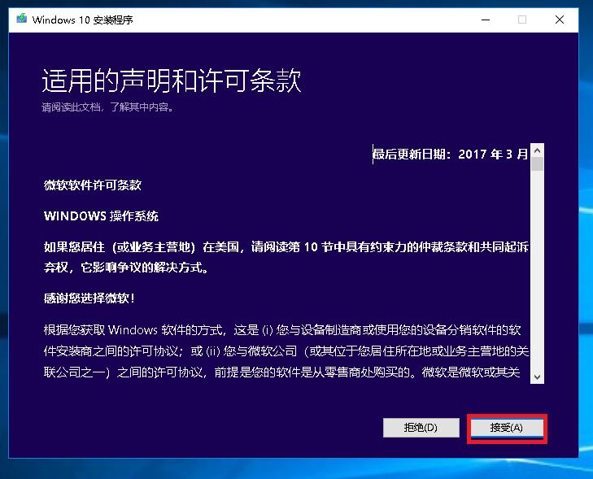Click the line WINDOWS 操作系统
This screenshot has width=593, height=479.
pos(101,216)
